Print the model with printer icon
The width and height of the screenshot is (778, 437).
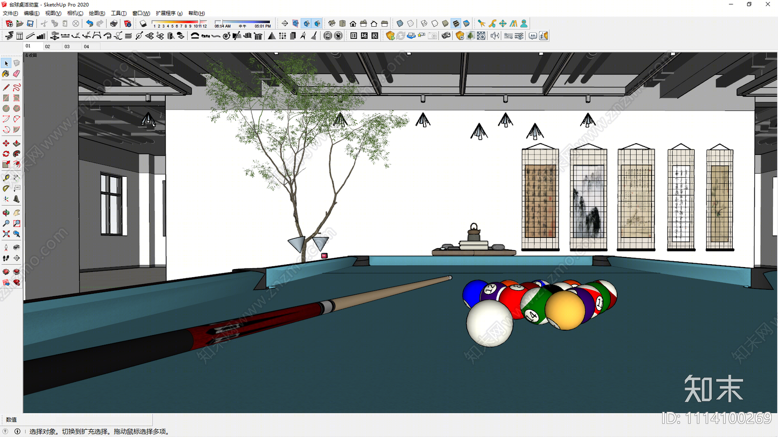click(x=114, y=23)
